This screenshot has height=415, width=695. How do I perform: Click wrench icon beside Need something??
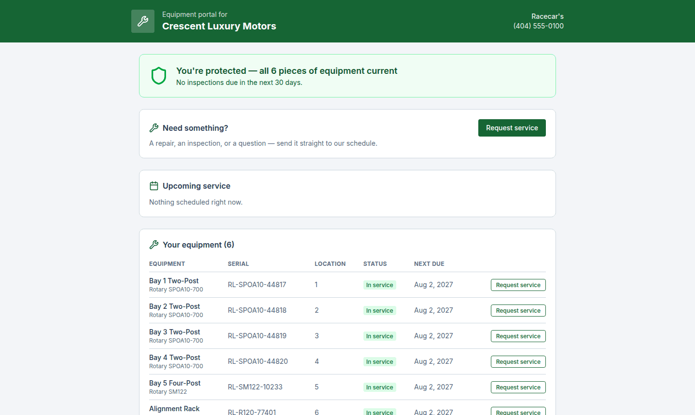pos(154,128)
